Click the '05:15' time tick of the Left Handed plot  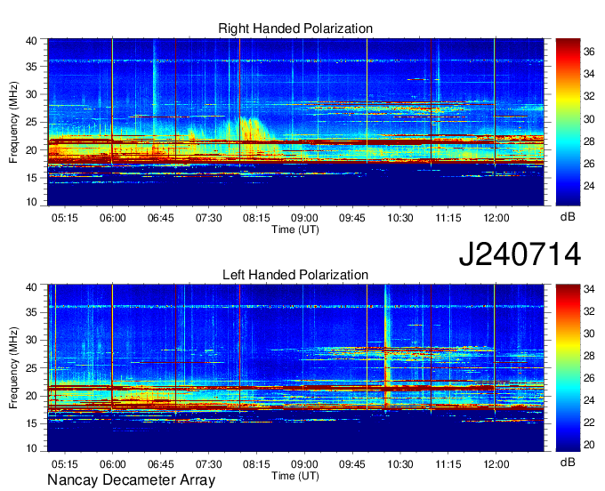point(64,464)
